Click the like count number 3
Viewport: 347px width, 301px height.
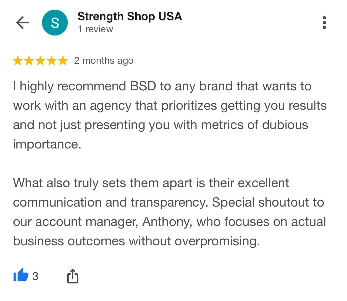coord(35,276)
